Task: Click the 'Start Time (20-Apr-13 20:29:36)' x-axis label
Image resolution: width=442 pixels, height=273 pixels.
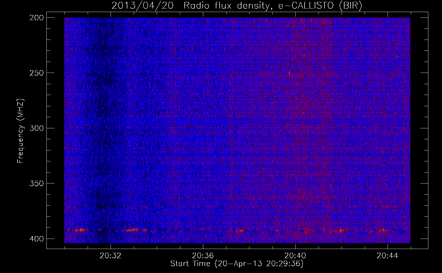Action: coord(237,264)
